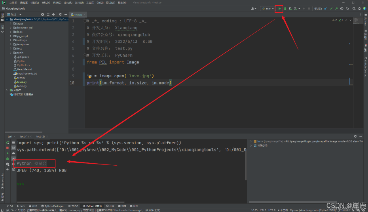
Task: Switch to the test (2) console tab
Action: pos(40,137)
